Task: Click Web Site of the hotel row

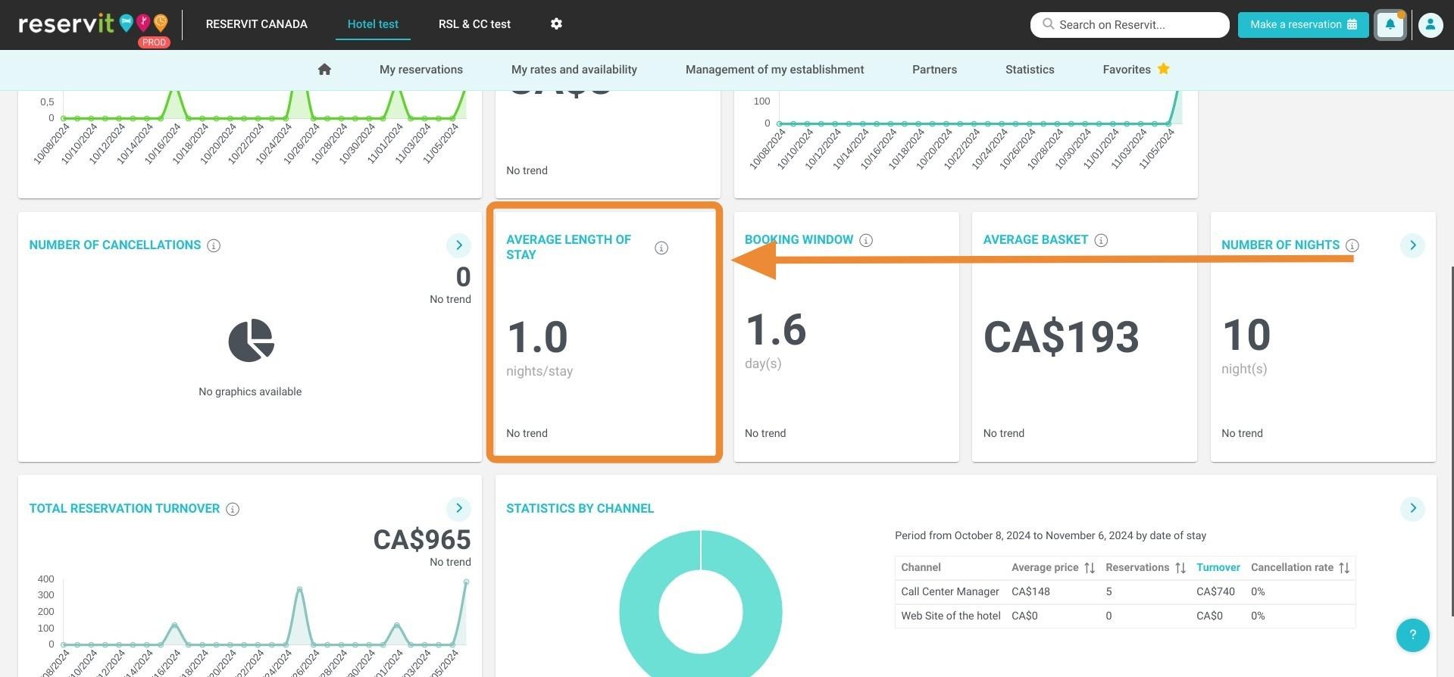Action: click(1124, 616)
